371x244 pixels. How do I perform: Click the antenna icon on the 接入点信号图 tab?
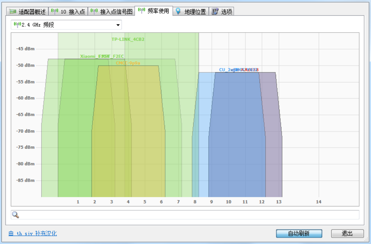[94, 11]
